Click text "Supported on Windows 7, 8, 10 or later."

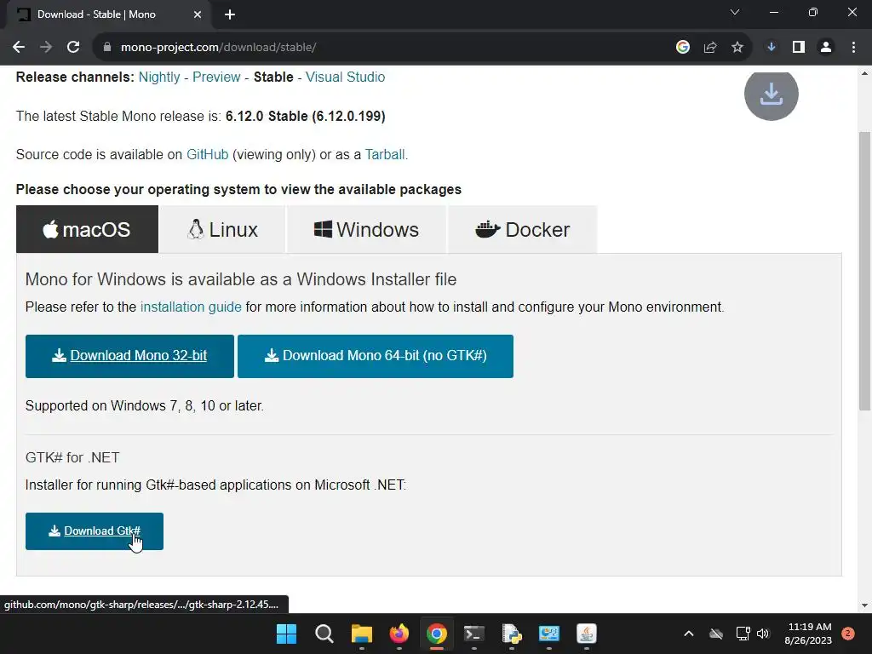[x=145, y=405]
